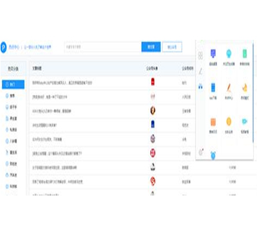257x238 pixels.
Task: Switch to the pencil panel tab
Action: tap(200, 71)
